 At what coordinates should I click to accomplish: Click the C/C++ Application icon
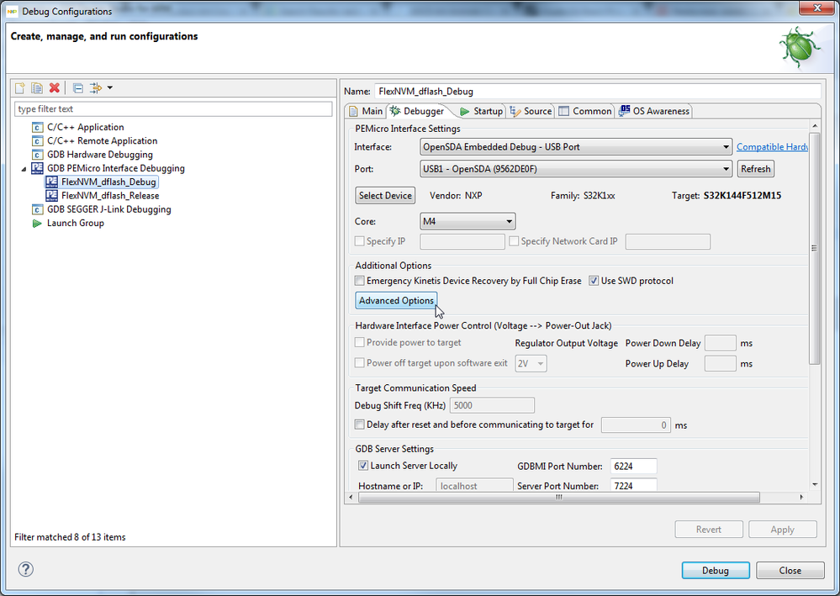pos(37,128)
